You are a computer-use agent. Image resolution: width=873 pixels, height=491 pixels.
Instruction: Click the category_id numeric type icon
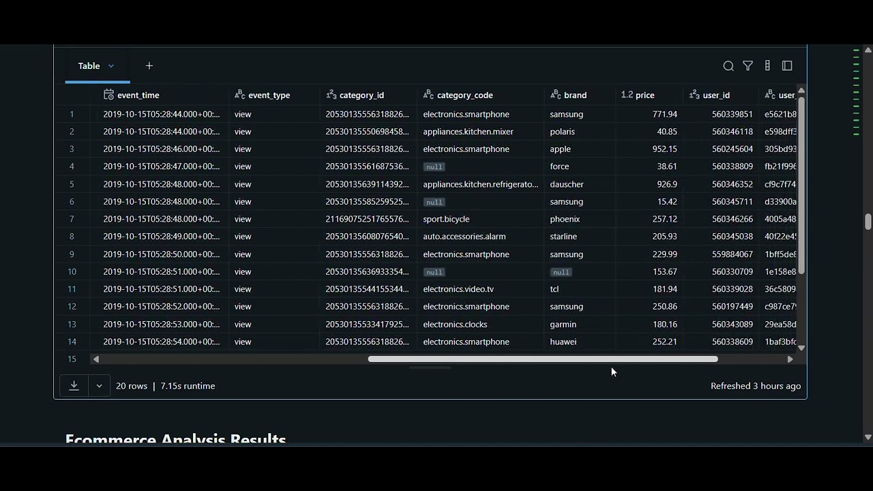tap(331, 95)
